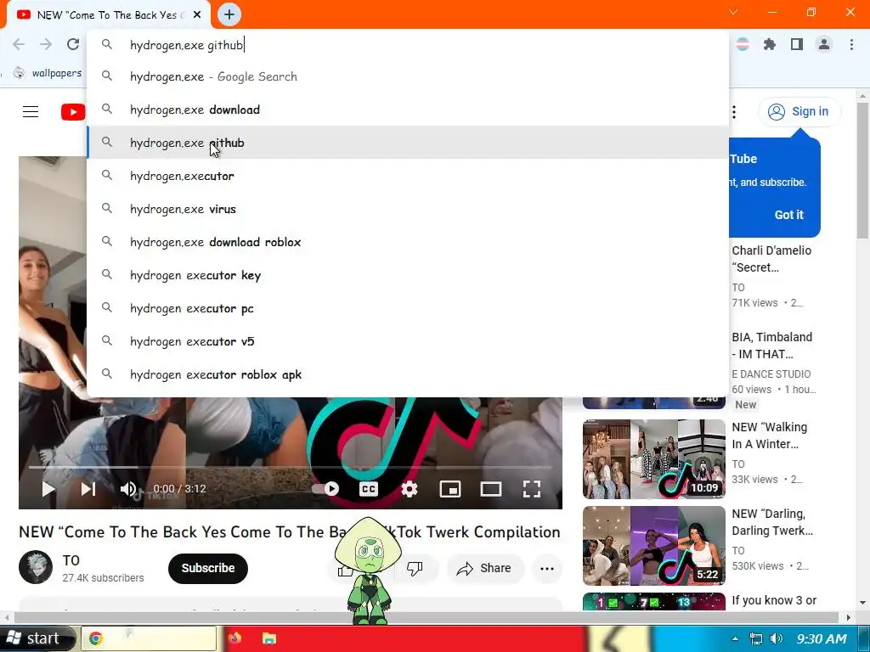Viewport: 870px width, 652px height.
Task: Open NEW Darling, Darling Twerk video title
Action: (x=772, y=522)
